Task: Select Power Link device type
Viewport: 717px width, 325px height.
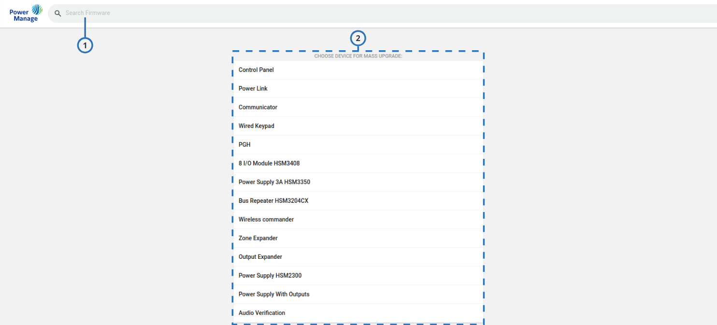Action: click(358, 88)
